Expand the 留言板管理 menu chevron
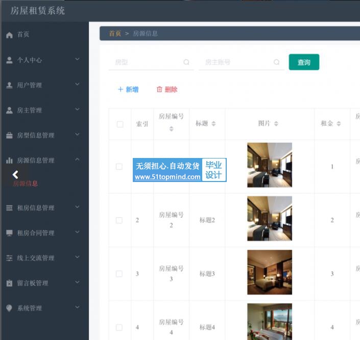The image size is (360, 340). pos(78,282)
